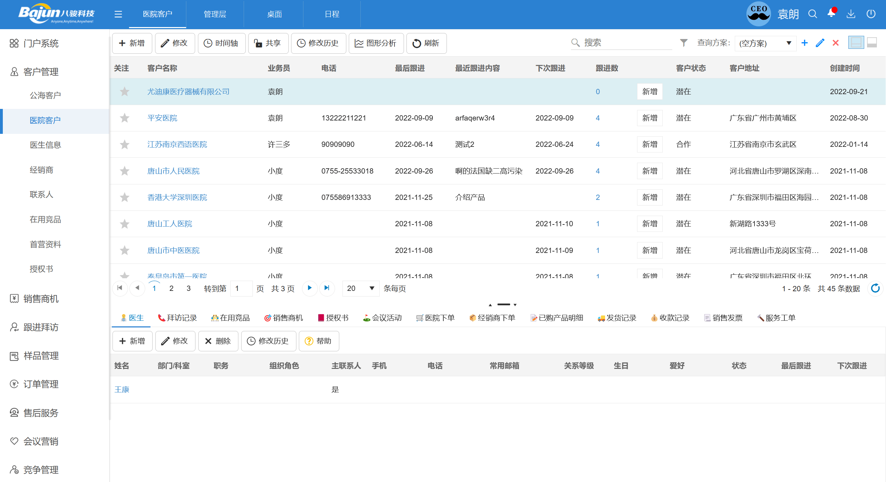
Task: Open the rows-per-page dropdown
Action: click(361, 288)
